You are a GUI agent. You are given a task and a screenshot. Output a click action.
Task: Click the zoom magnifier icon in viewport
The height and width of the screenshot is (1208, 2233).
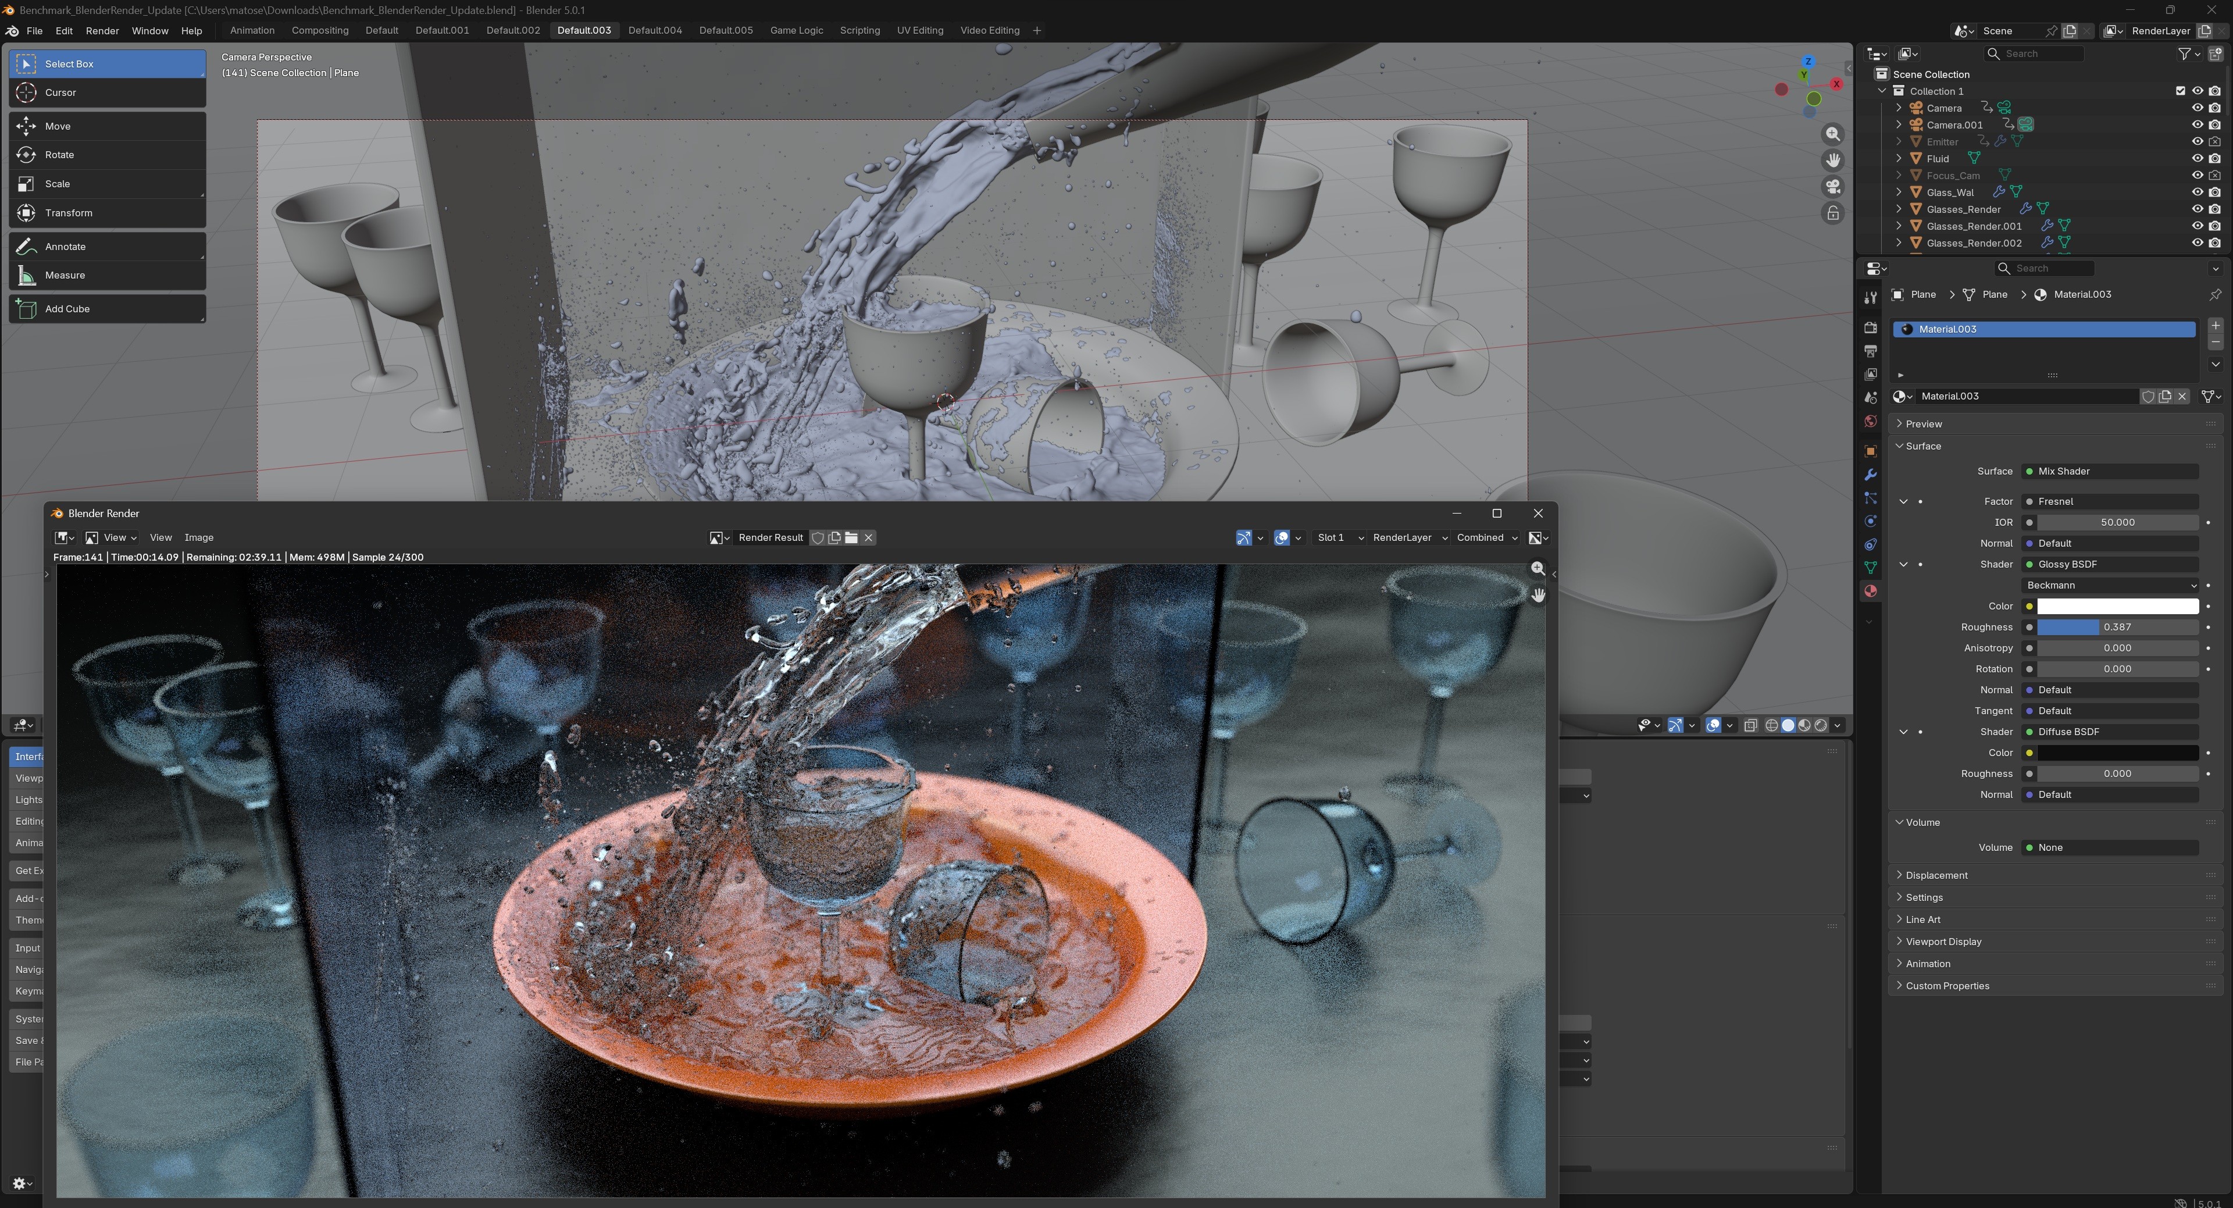coord(1832,134)
